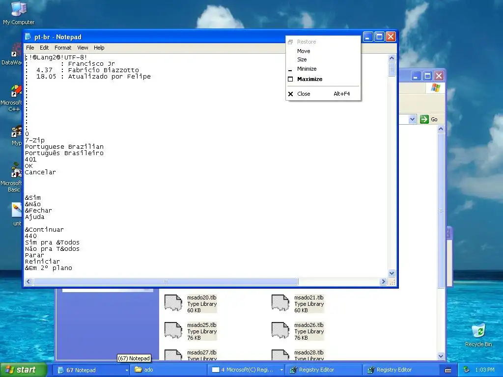Click the green Go arrow icon
Viewport: 503px width, 377px height.
(x=424, y=119)
